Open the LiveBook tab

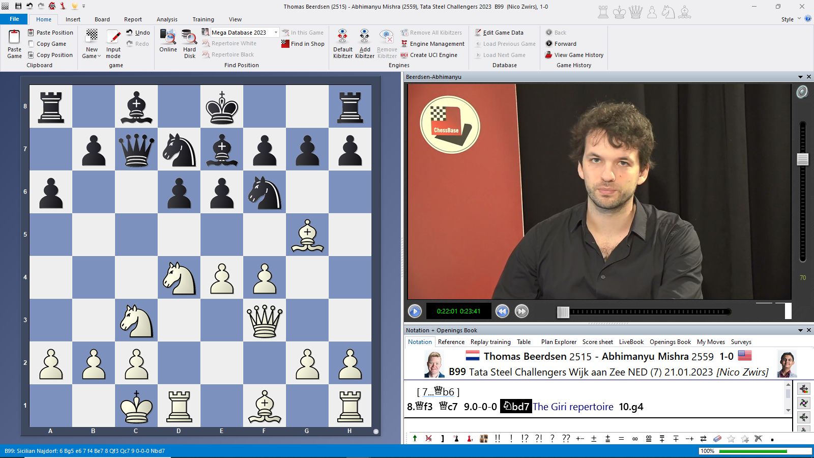click(631, 342)
